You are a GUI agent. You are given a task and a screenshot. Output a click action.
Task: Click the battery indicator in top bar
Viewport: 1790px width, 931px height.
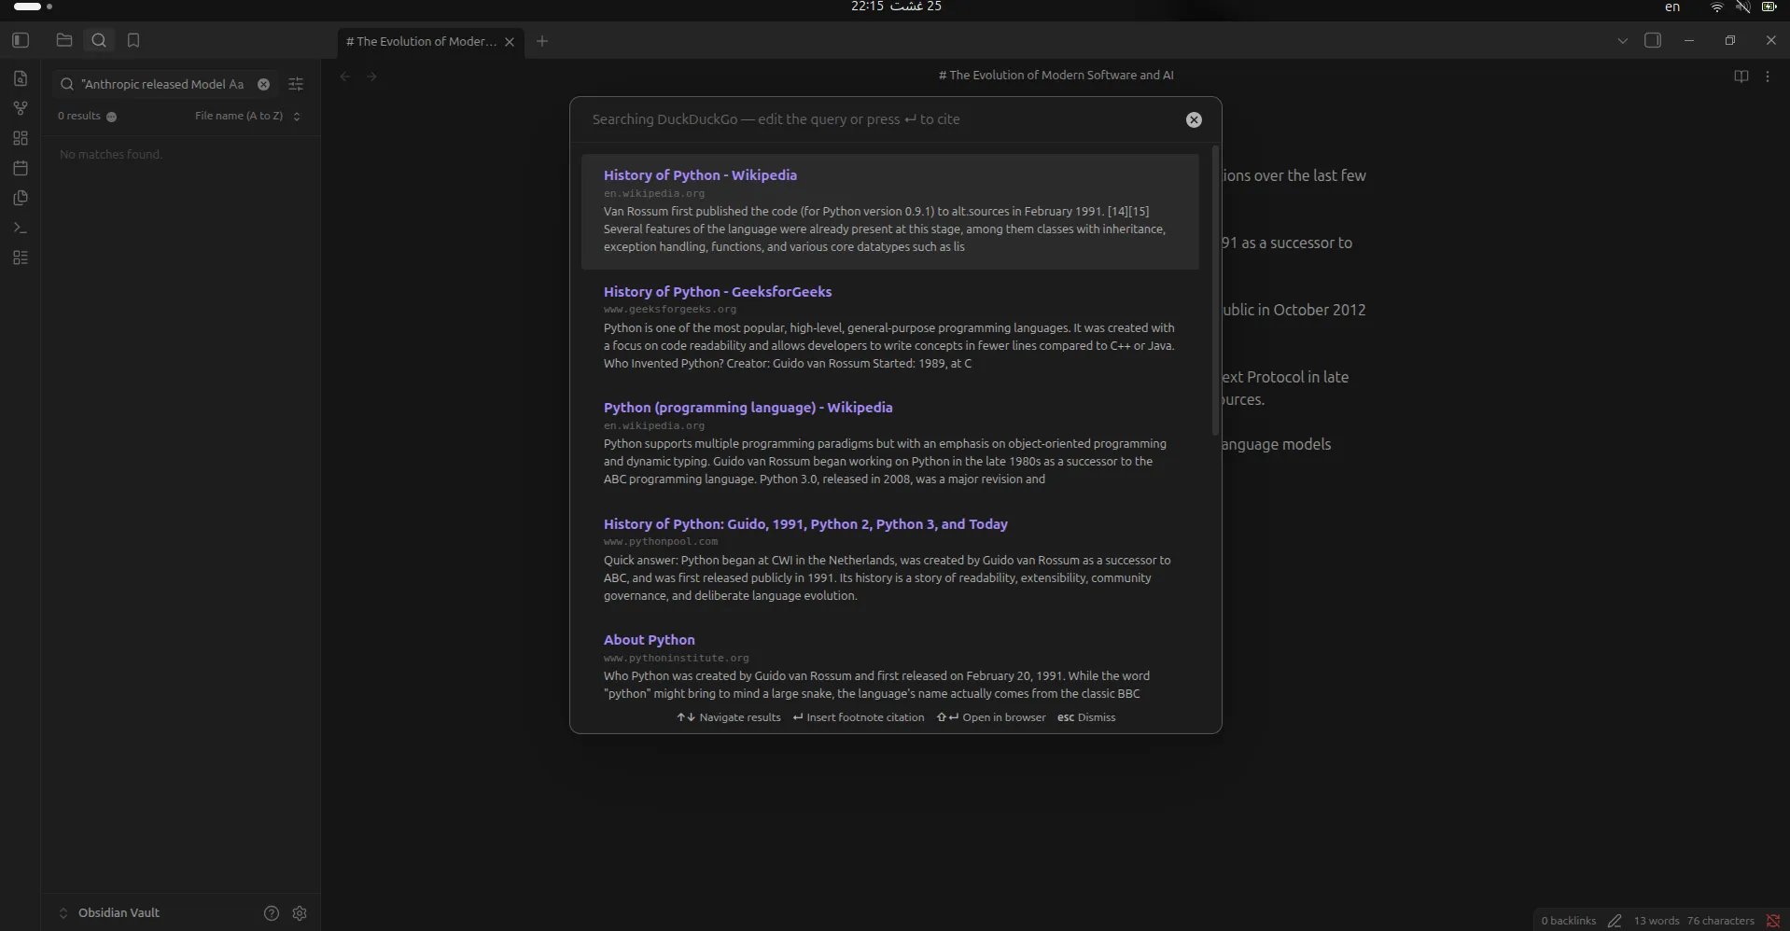tap(1769, 7)
